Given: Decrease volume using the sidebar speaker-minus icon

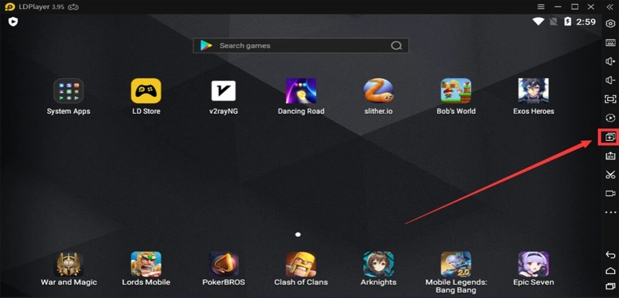Looking at the screenshot, I should pyautogui.click(x=611, y=80).
